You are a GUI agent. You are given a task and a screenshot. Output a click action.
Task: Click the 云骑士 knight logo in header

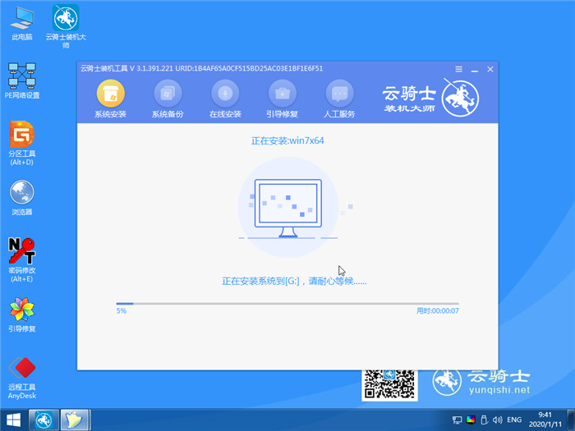tap(460, 99)
